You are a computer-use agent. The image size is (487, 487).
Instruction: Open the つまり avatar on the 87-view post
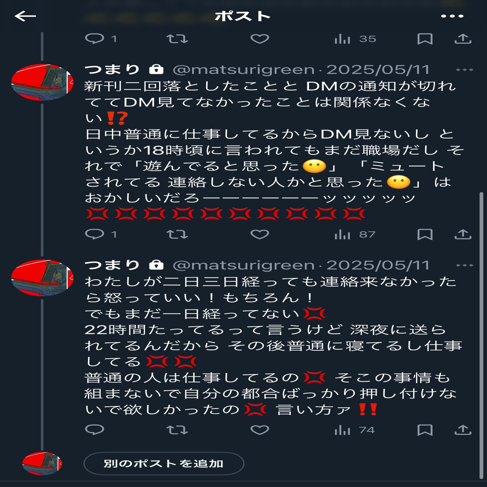click(x=42, y=82)
